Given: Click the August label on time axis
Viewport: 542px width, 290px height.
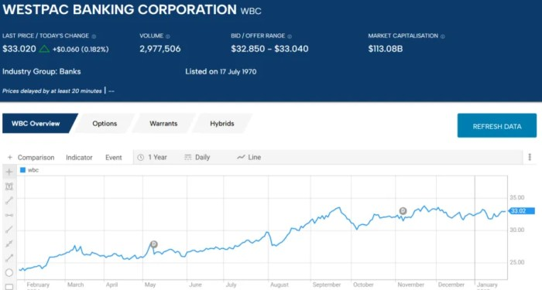Looking at the screenshot, I should [280, 285].
